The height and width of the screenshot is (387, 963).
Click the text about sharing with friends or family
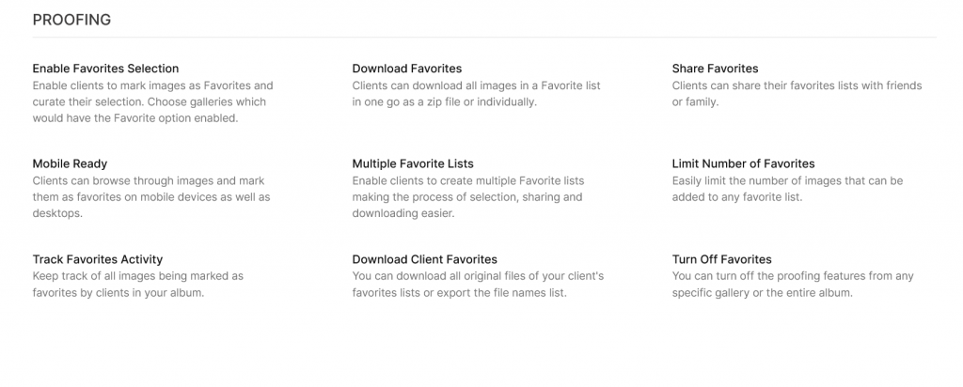[797, 94]
